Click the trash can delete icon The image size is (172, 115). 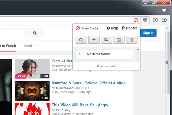pyautogui.click(x=132, y=40)
